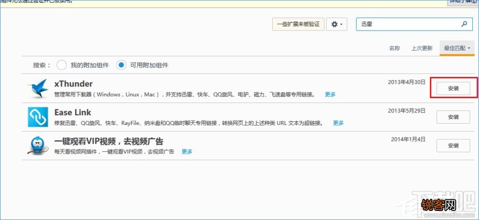
Task: Sort results by 上次更新
Action: point(422,48)
